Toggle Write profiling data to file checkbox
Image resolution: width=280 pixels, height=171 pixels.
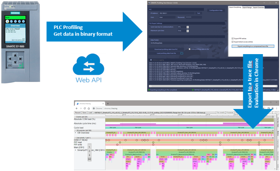[190, 49]
